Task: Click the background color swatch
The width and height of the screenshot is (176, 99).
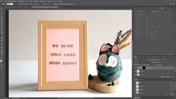Action: [x=2, y=62]
